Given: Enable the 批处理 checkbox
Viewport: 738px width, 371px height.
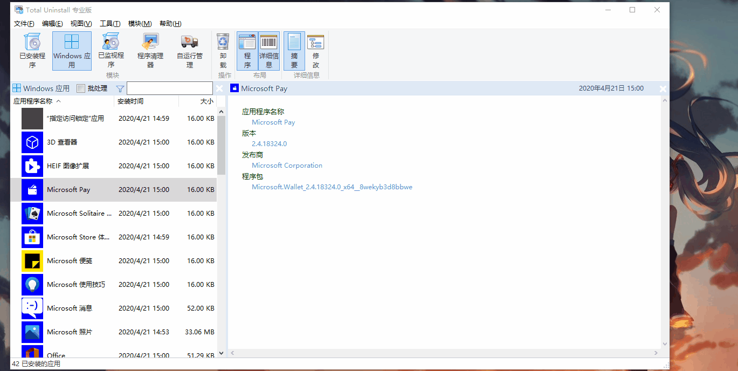Looking at the screenshot, I should coord(81,88).
